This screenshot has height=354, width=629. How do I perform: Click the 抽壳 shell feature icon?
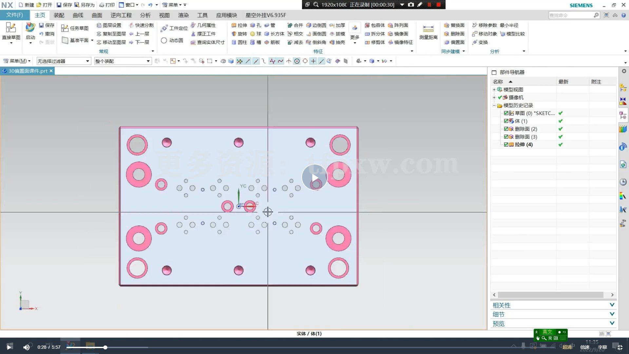tap(338, 42)
